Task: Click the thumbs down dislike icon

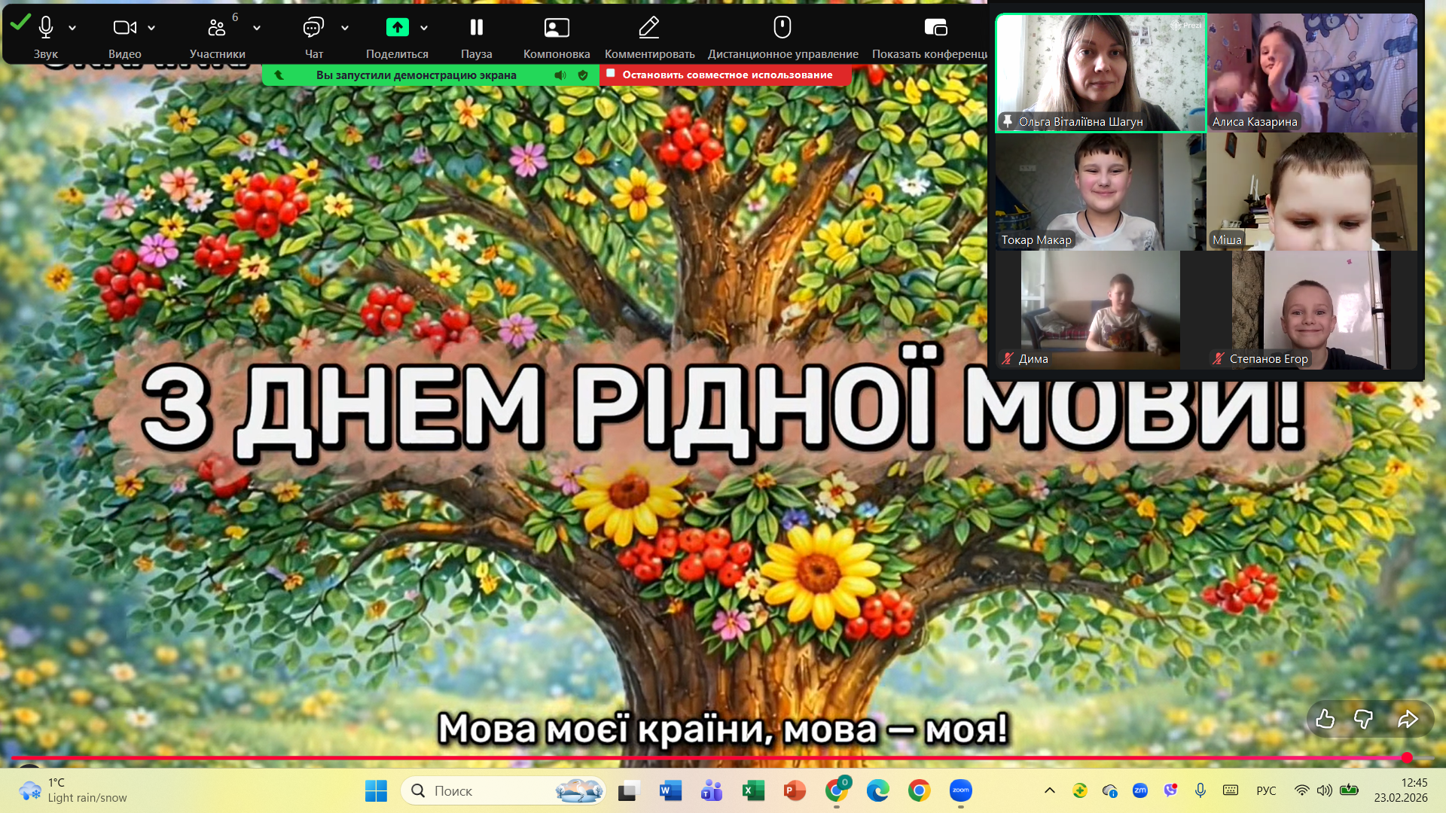Action: pyautogui.click(x=1363, y=720)
